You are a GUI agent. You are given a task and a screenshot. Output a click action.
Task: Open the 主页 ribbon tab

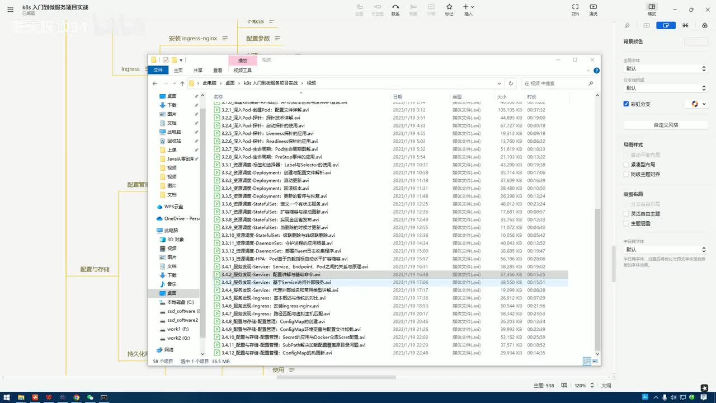(178, 70)
